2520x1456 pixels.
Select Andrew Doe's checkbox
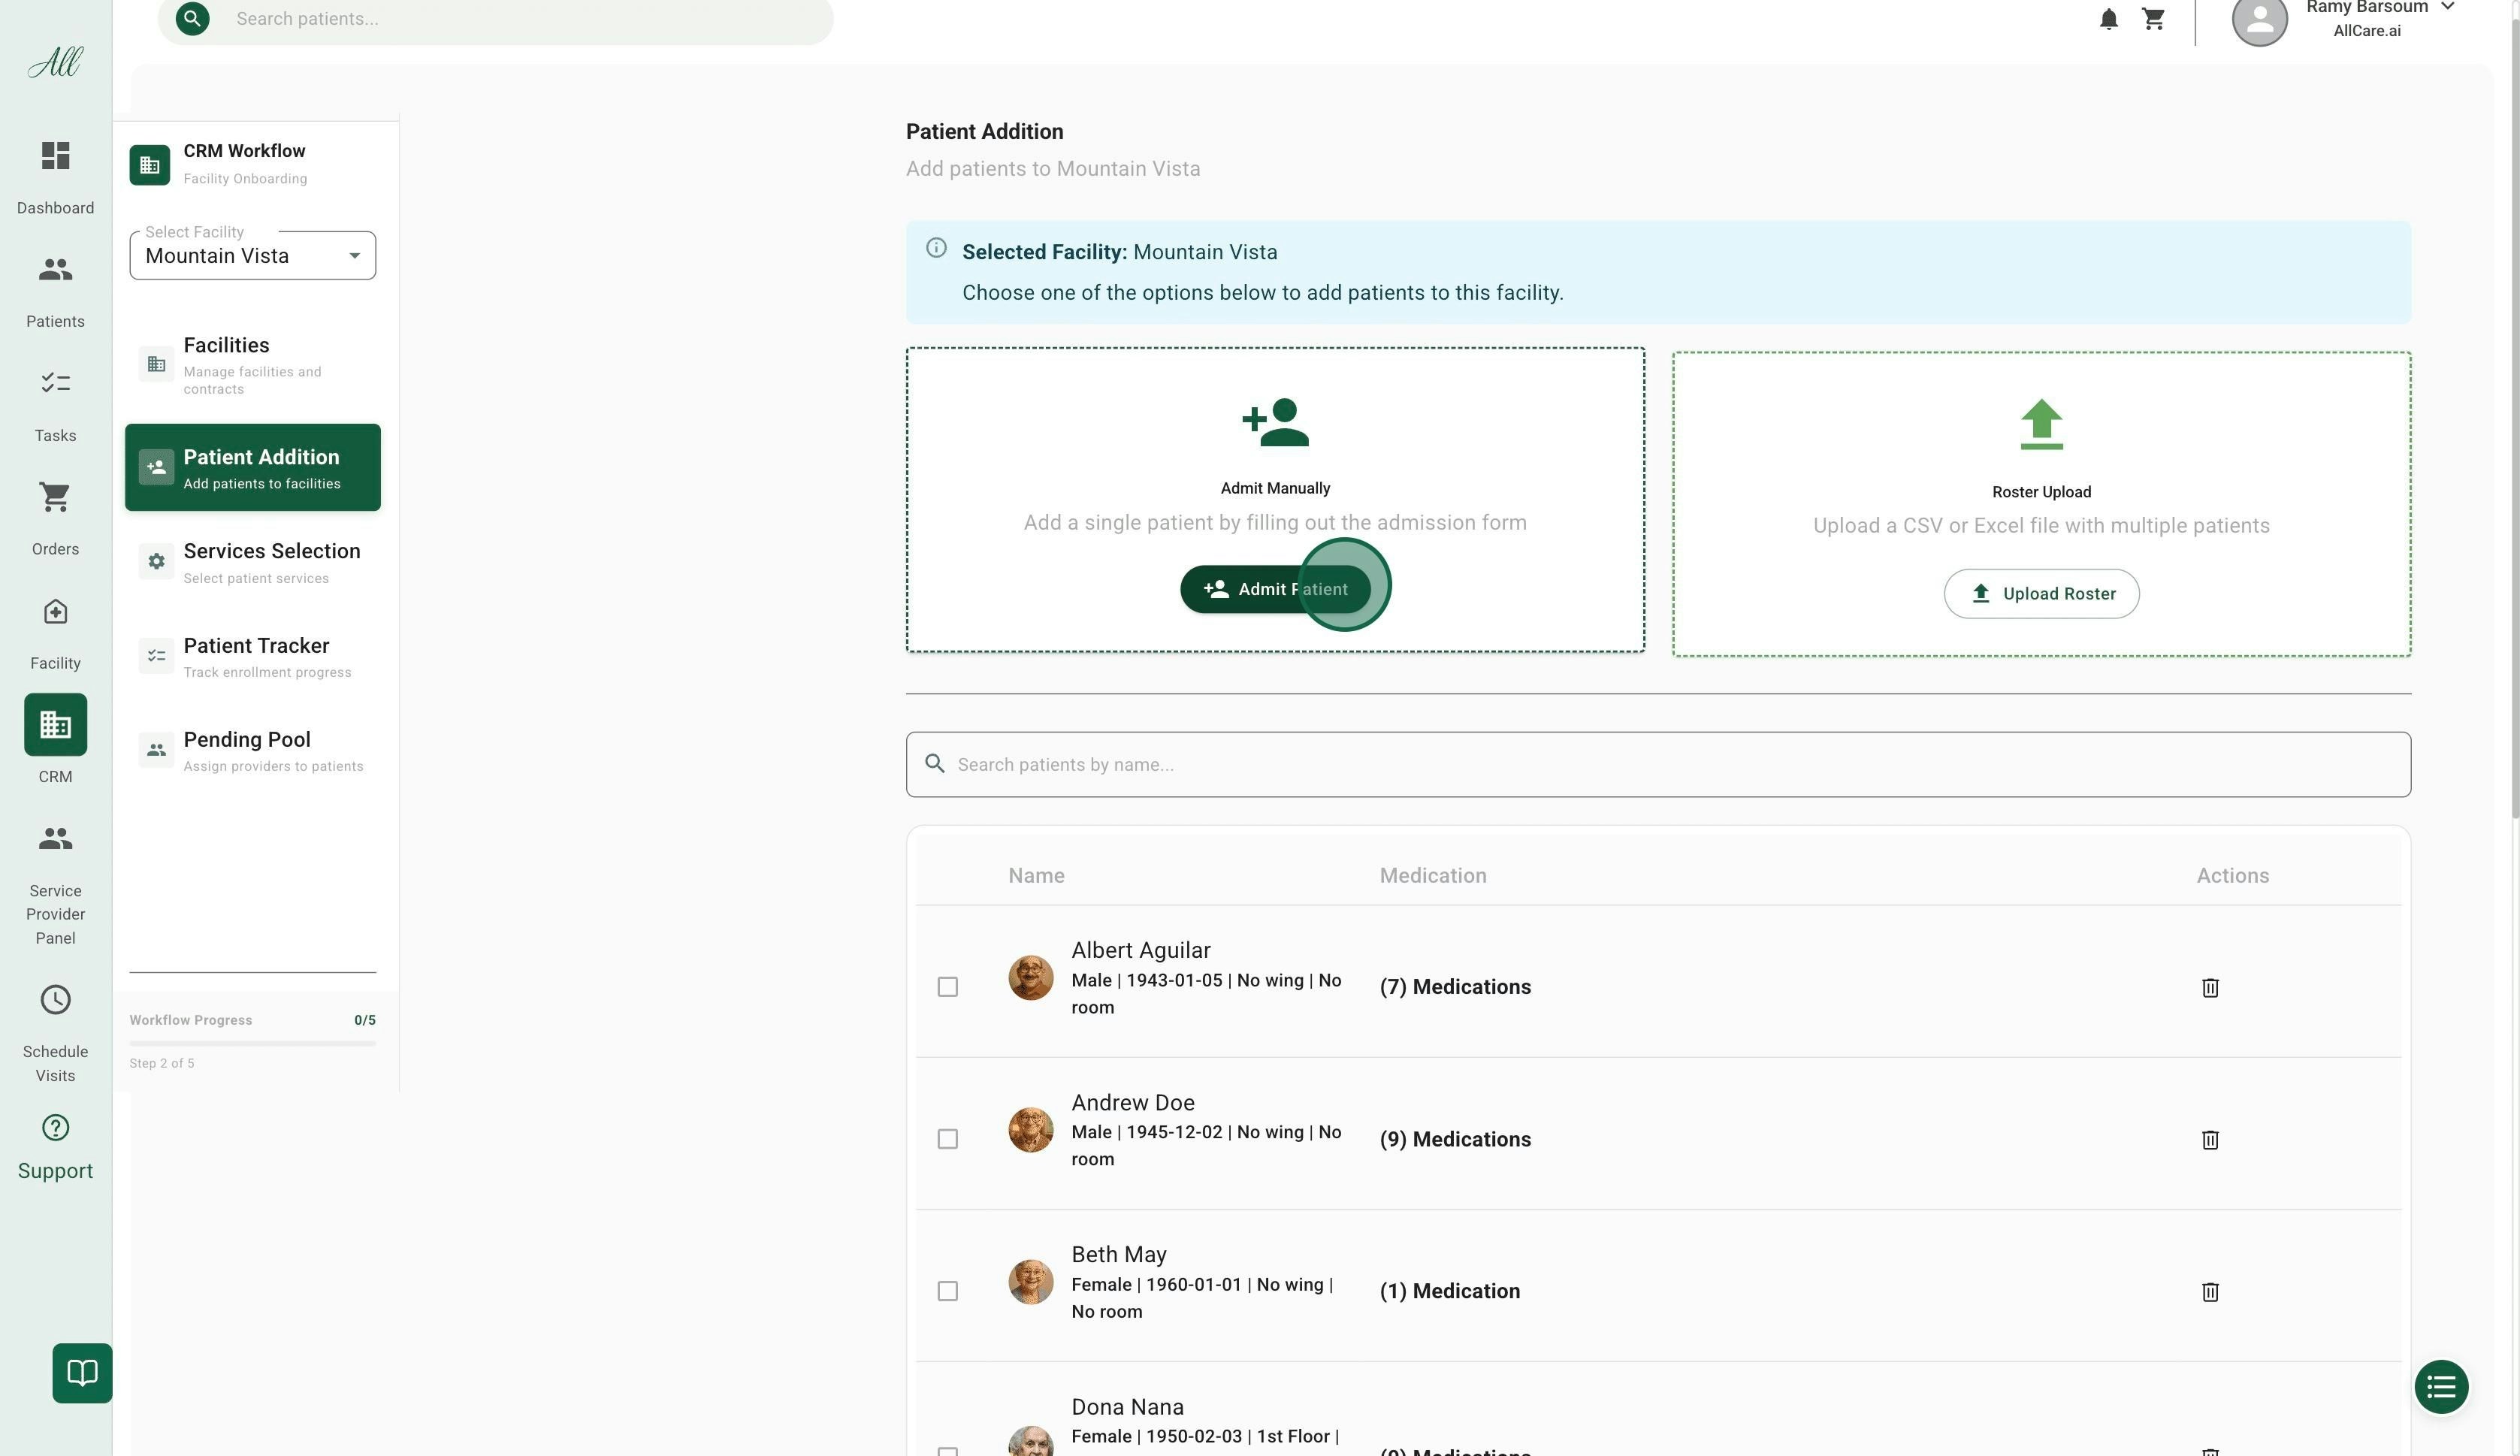[x=947, y=1139]
